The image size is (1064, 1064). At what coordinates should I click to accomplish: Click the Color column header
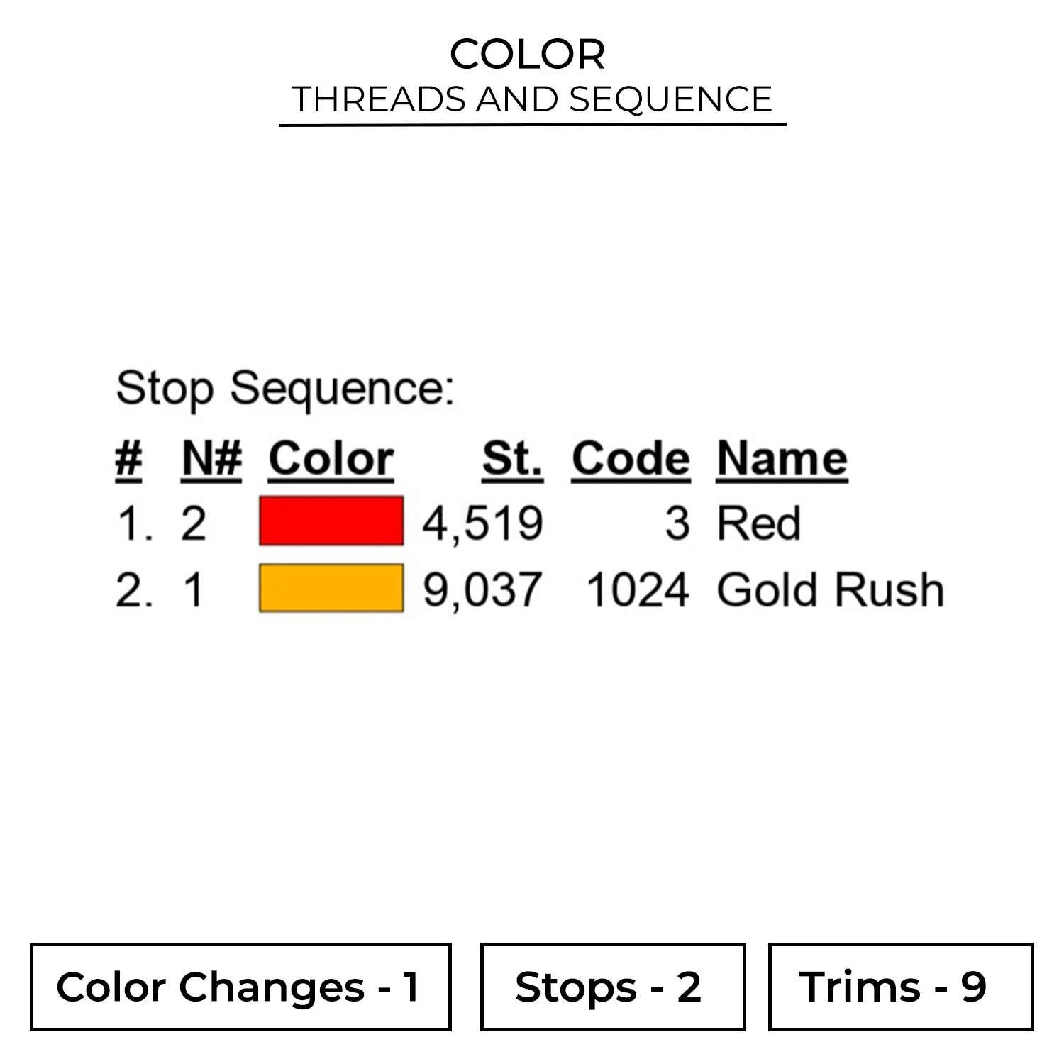pyautogui.click(x=331, y=459)
